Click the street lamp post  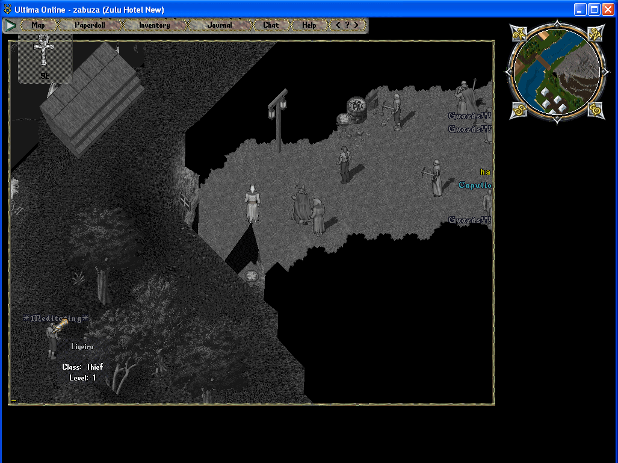pos(279,120)
